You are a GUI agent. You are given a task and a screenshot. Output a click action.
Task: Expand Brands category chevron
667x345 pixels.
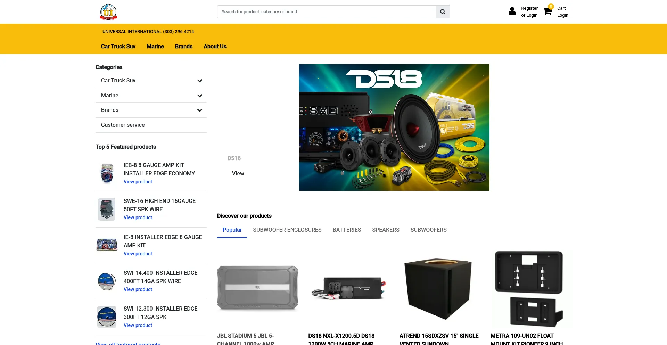(200, 110)
